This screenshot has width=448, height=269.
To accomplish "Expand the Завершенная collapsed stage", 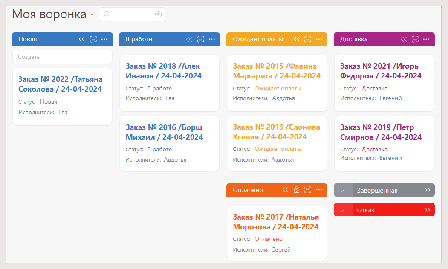I will 427,190.
